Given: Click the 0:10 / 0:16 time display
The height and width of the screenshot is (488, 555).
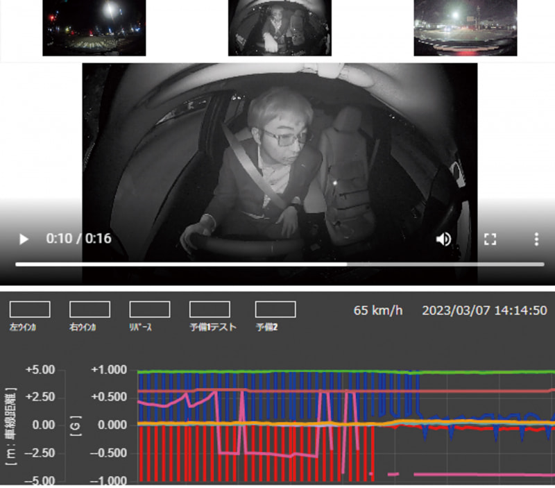Looking at the screenshot, I should (x=78, y=239).
